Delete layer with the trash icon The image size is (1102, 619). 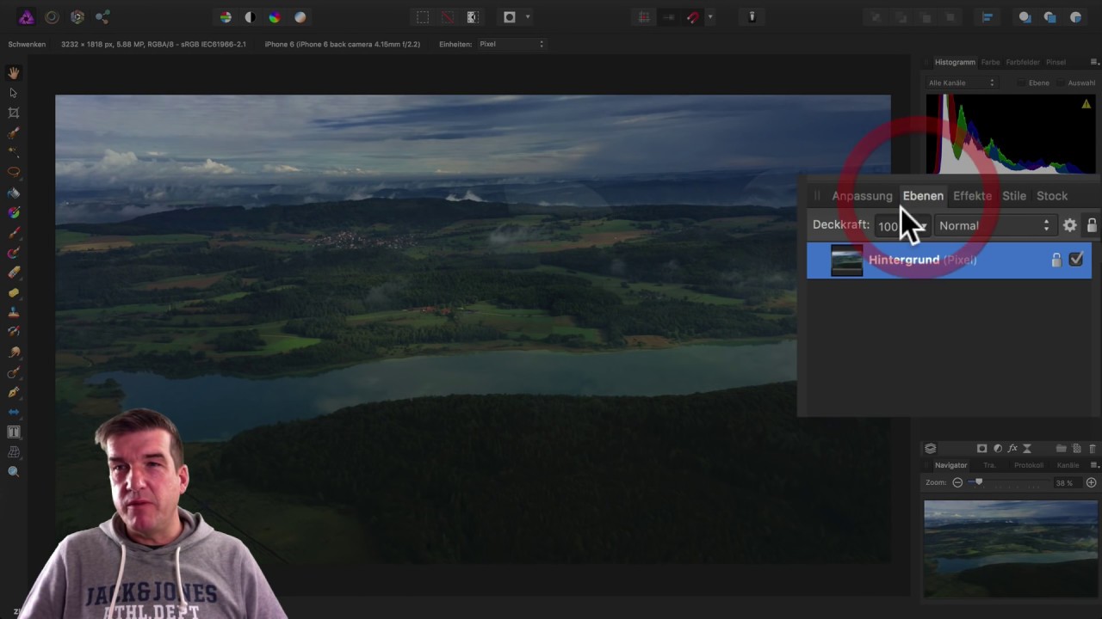1093,449
